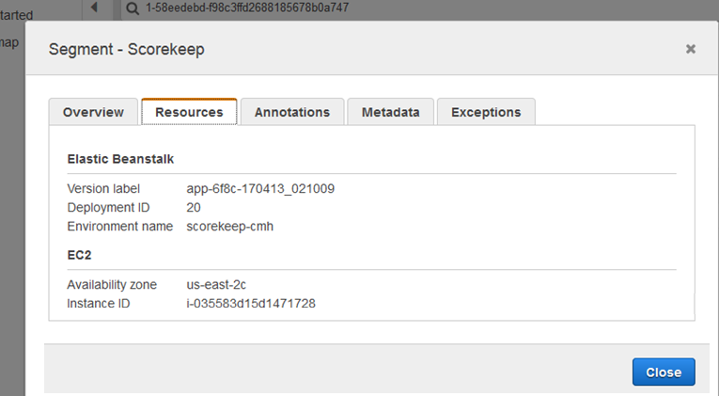Click environment name scorekeep-cmh
The image size is (719, 396).
232,226
